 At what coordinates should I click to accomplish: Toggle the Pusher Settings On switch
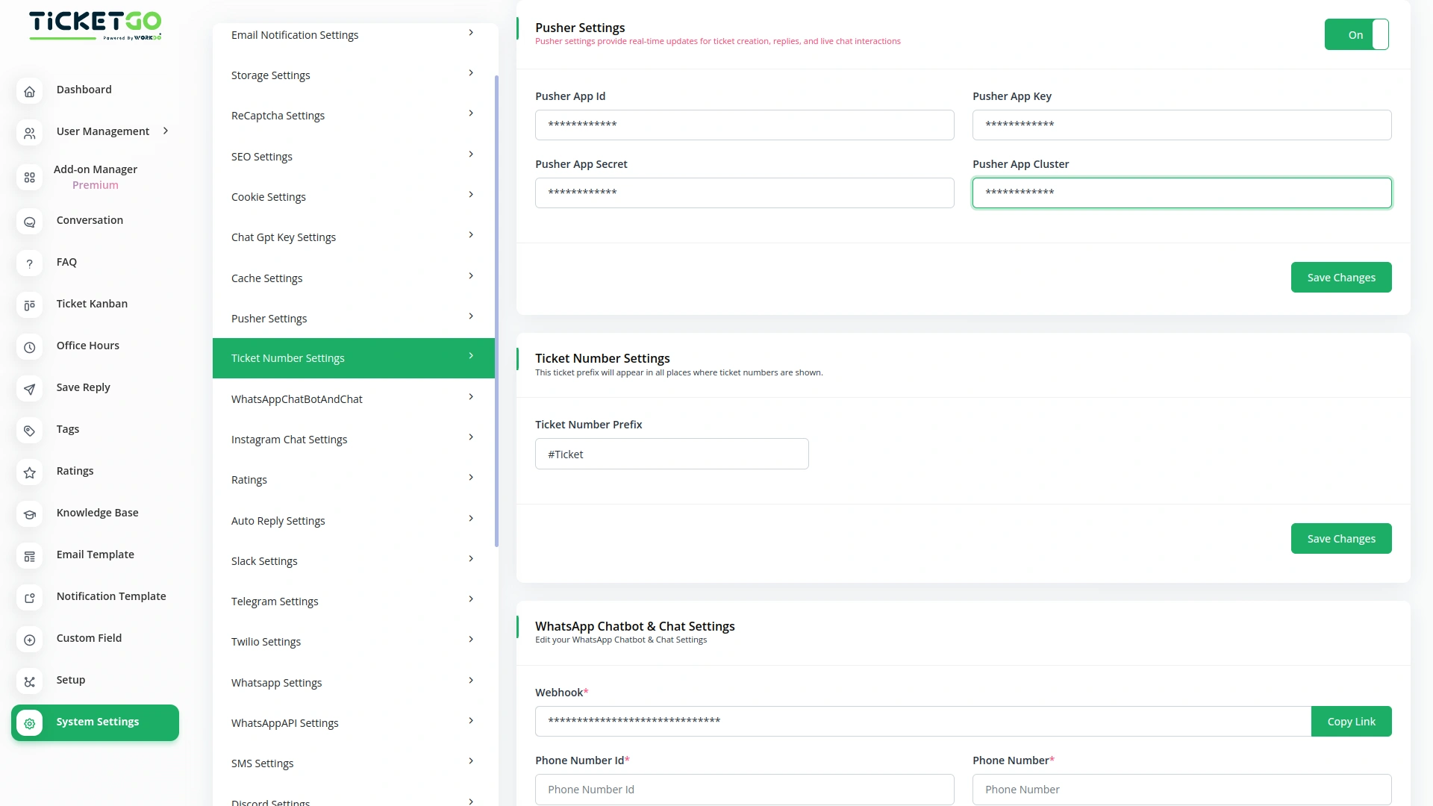tap(1356, 34)
